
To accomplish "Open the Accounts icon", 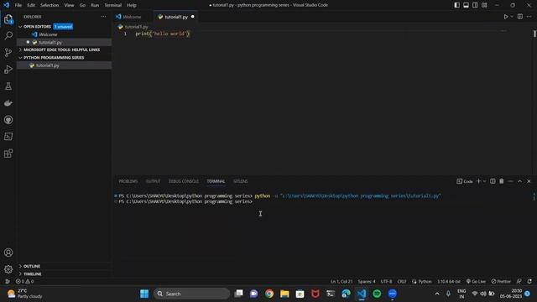I will point(8,253).
